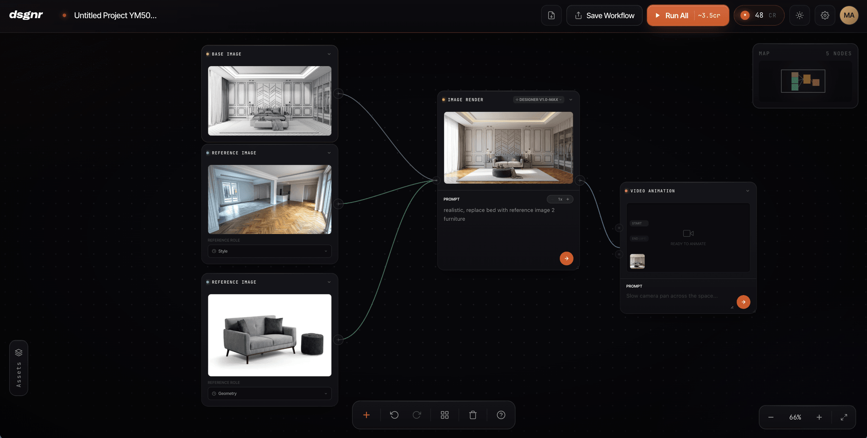867x438 pixels.
Task: Add a new node with the plus icon
Action: (x=367, y=415)
